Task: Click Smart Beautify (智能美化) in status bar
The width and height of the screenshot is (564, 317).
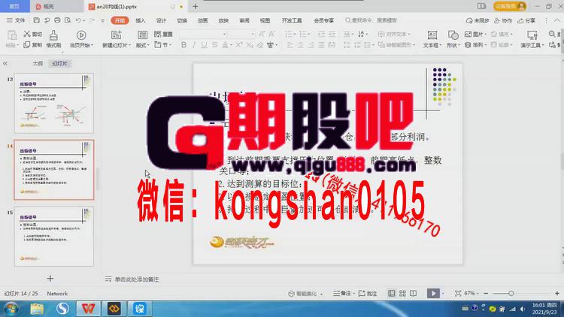Action: click(x=305, y=294)
